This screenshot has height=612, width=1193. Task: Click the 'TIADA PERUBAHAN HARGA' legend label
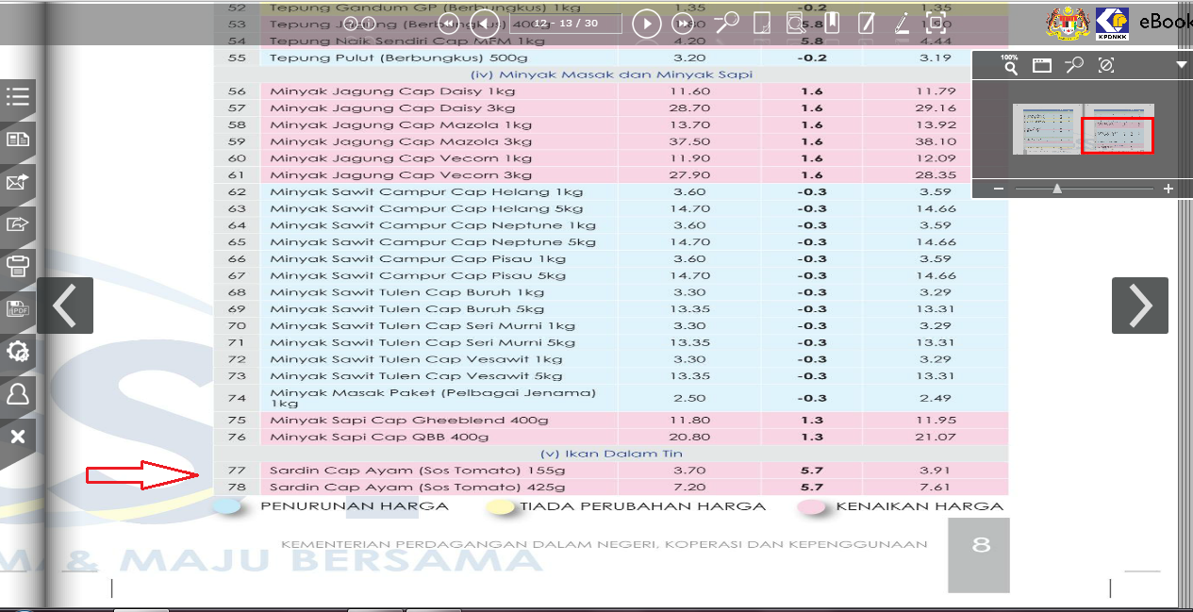[643, 506]
